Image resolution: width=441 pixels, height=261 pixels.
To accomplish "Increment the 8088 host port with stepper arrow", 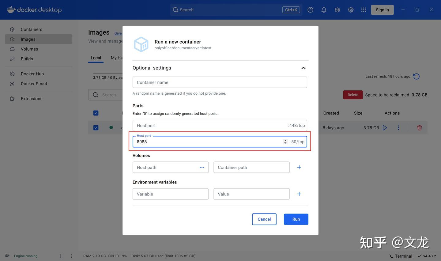I will point(285,140).
